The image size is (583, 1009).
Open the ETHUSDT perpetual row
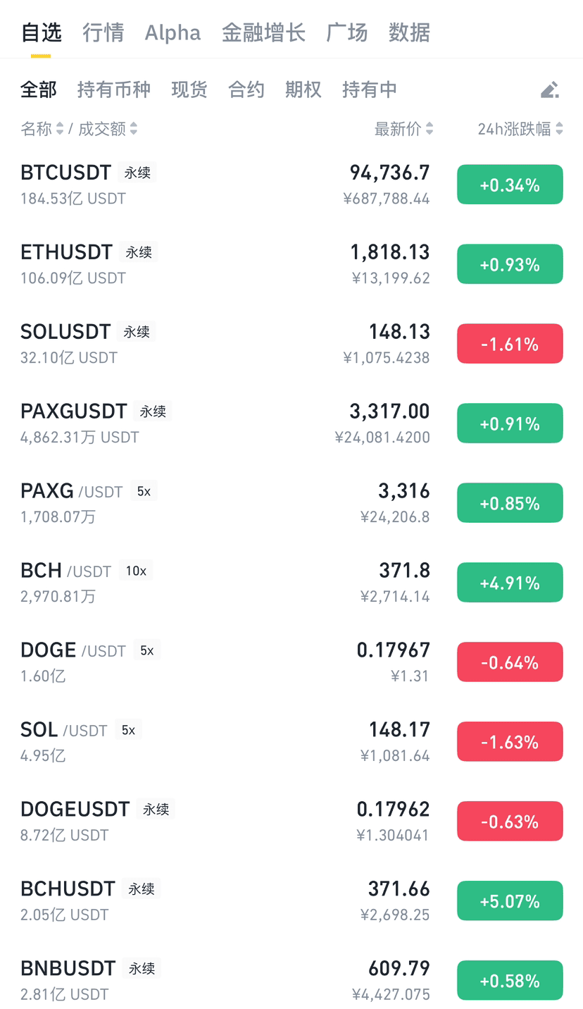pos(291,264)
